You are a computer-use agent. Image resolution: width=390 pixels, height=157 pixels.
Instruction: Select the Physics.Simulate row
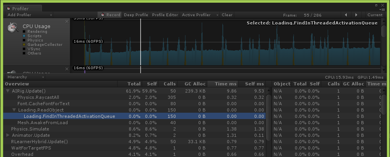(135, 129)
